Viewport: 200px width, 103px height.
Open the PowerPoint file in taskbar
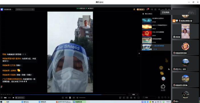coord(64,102)
